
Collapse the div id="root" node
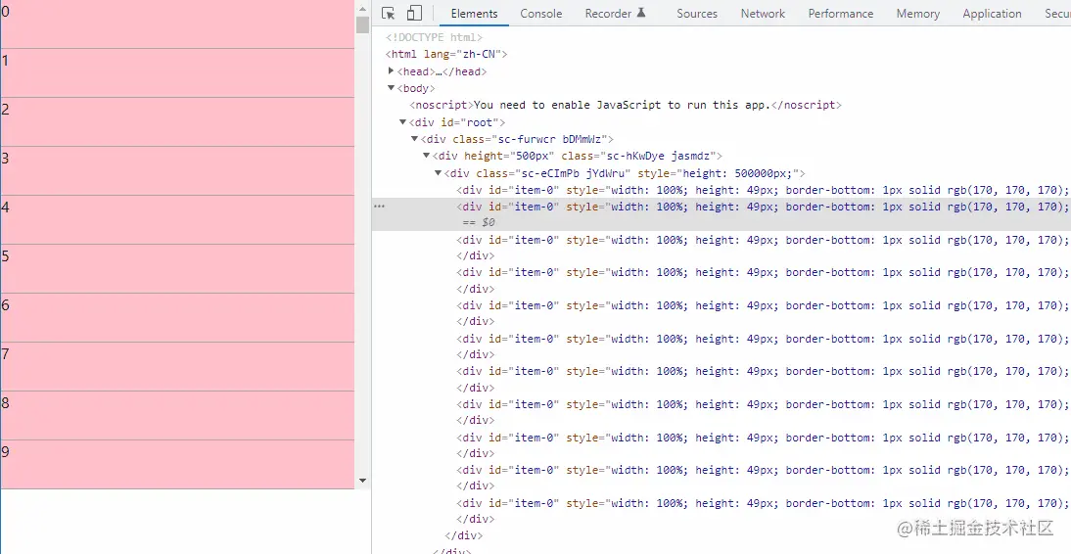pos(402,122)
